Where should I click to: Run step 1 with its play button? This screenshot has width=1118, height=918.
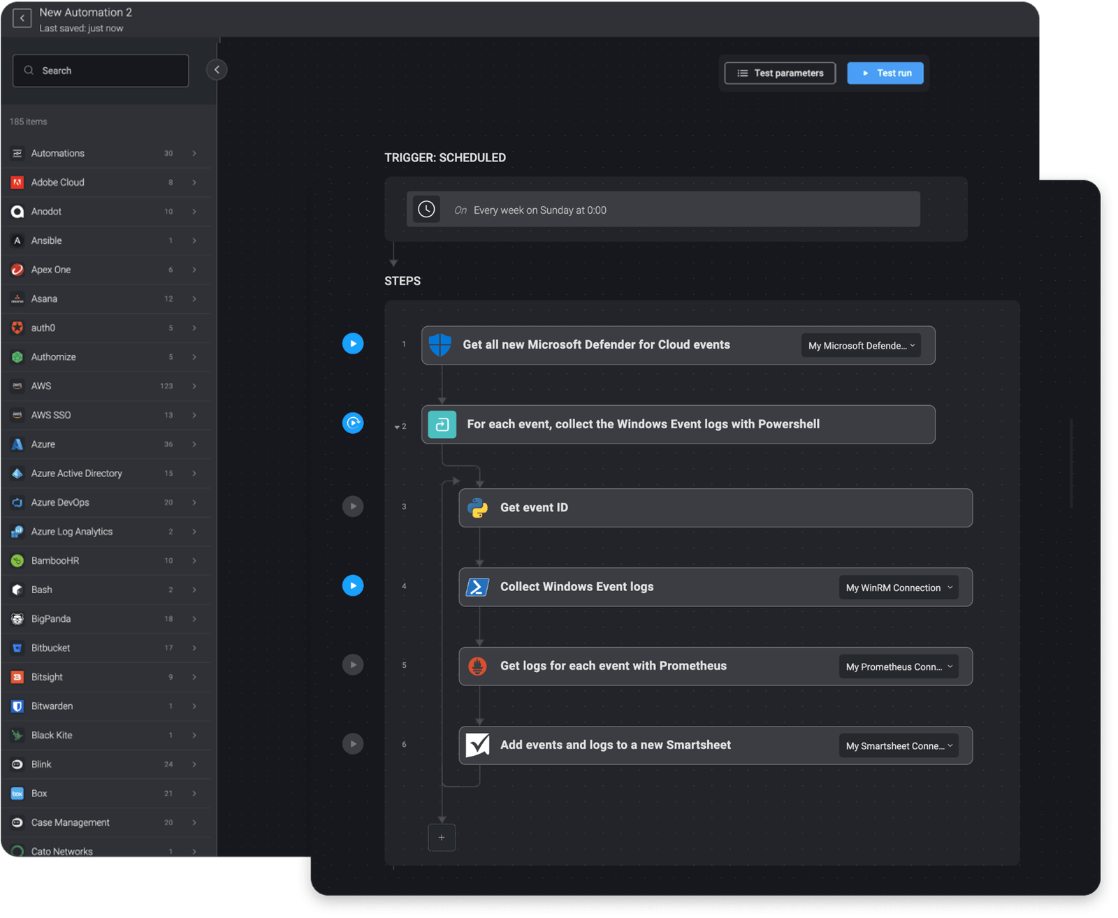tap(353, 343)
